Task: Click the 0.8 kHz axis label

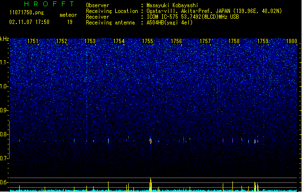Action: (4, 134)
